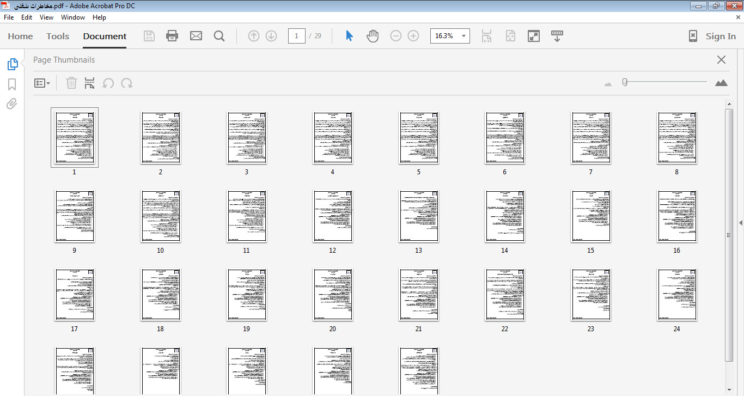Click the '/ 29' total pages text

(x=315, y=36)
